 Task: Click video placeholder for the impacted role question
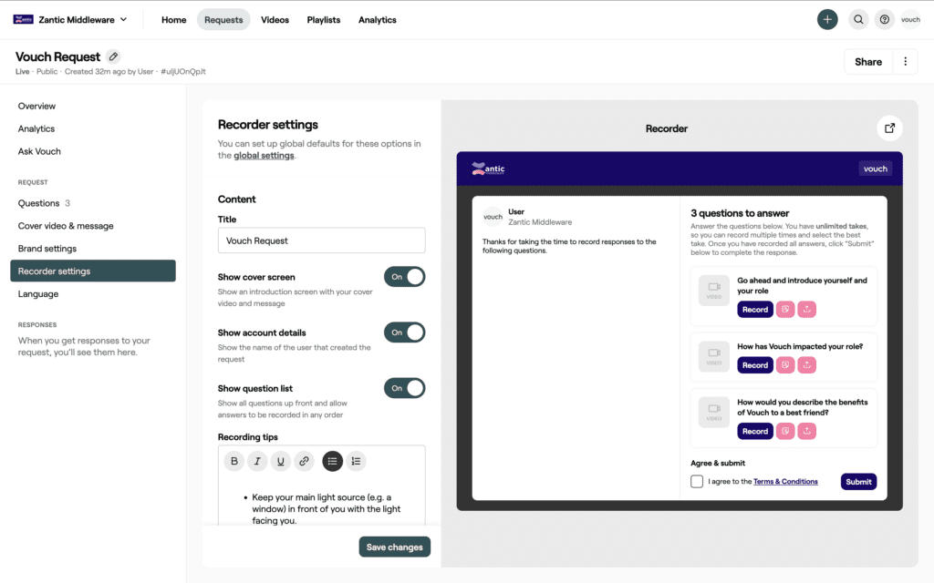point(714,356)
